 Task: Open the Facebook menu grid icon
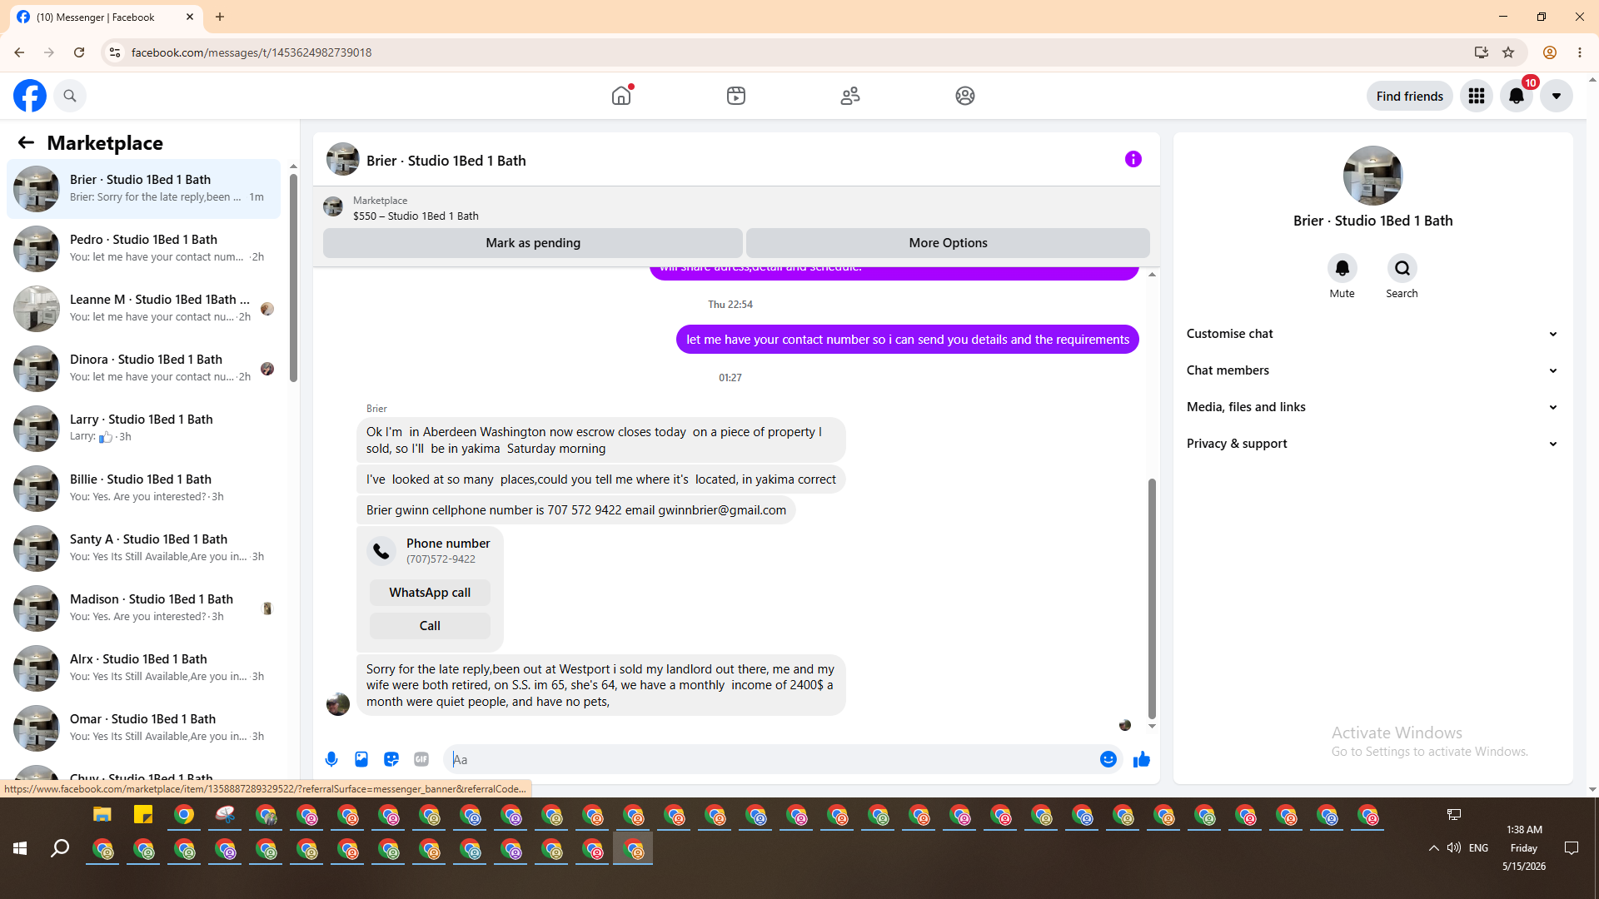click(1477, 96)
